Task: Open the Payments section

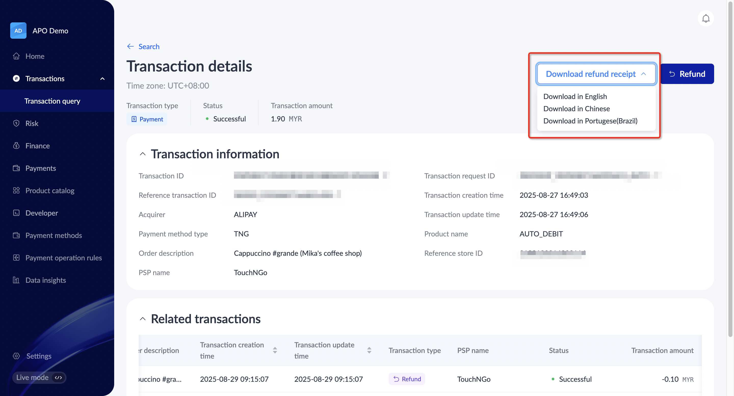Action: [x=41, y=168]
